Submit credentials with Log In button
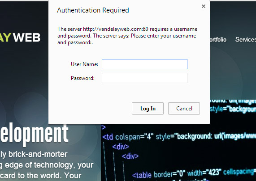 pyautogui.click(x=148, y=109)
